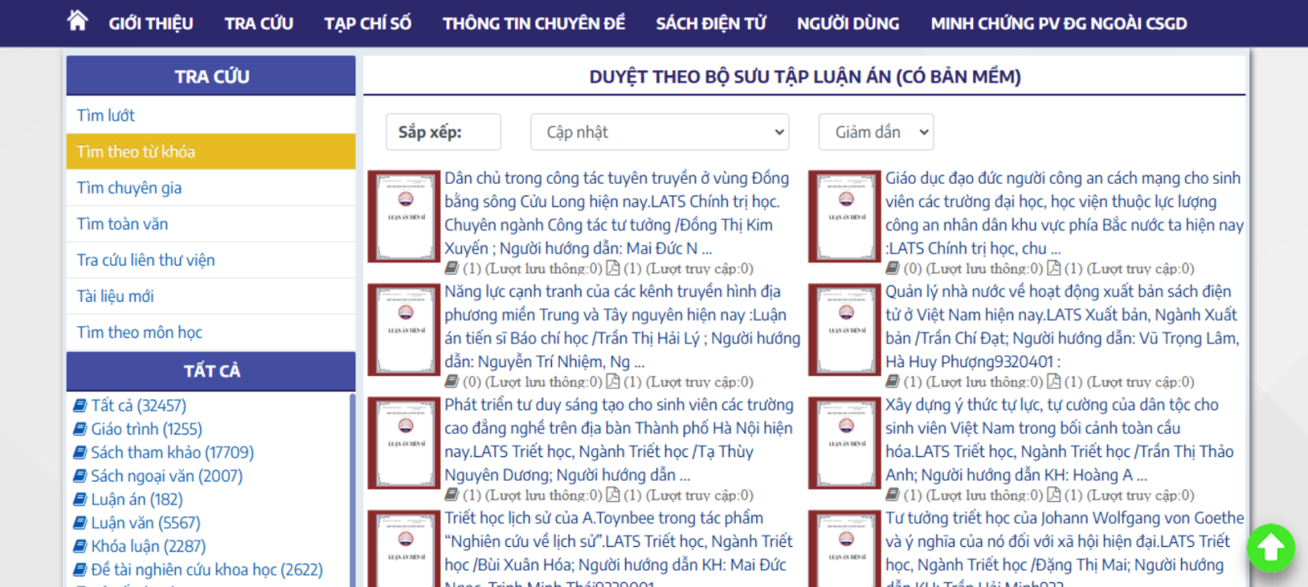The width and height of the screenshot is (1308, 587).
Task: Filter by Luận văn (5567)
Action: [x=146, y=522]
